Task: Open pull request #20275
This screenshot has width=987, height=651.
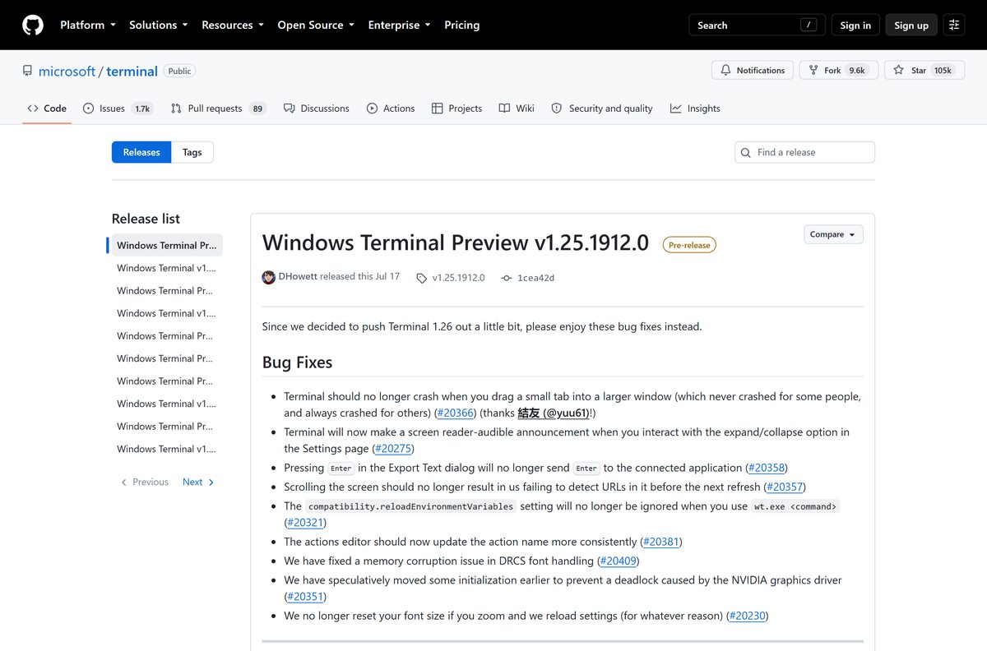Action: coord(393,449)
